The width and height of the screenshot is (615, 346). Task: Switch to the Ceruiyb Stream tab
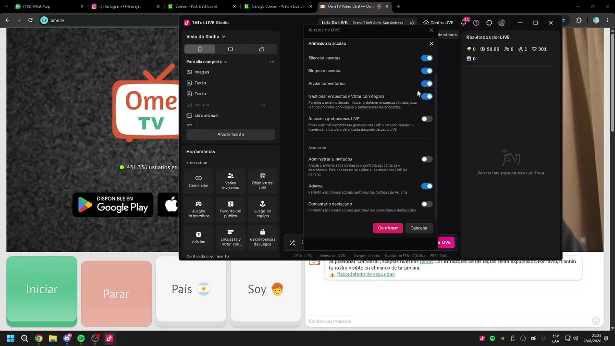click(x=278, y=7)
